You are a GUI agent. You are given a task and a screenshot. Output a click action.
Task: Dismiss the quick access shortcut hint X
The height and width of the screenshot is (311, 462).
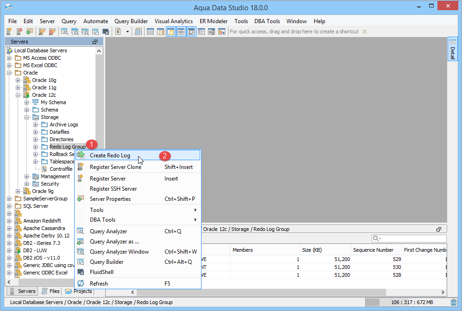click(x=365, y=31)
